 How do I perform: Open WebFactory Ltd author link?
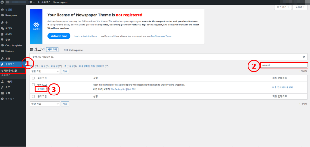click(x=118, y=89)
